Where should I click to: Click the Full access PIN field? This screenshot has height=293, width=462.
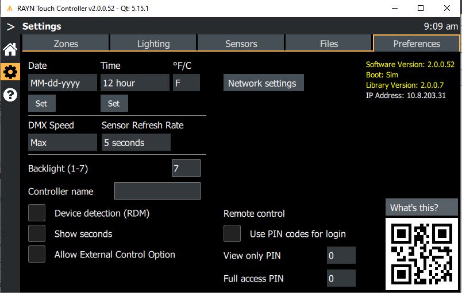[x=341, y=278]
